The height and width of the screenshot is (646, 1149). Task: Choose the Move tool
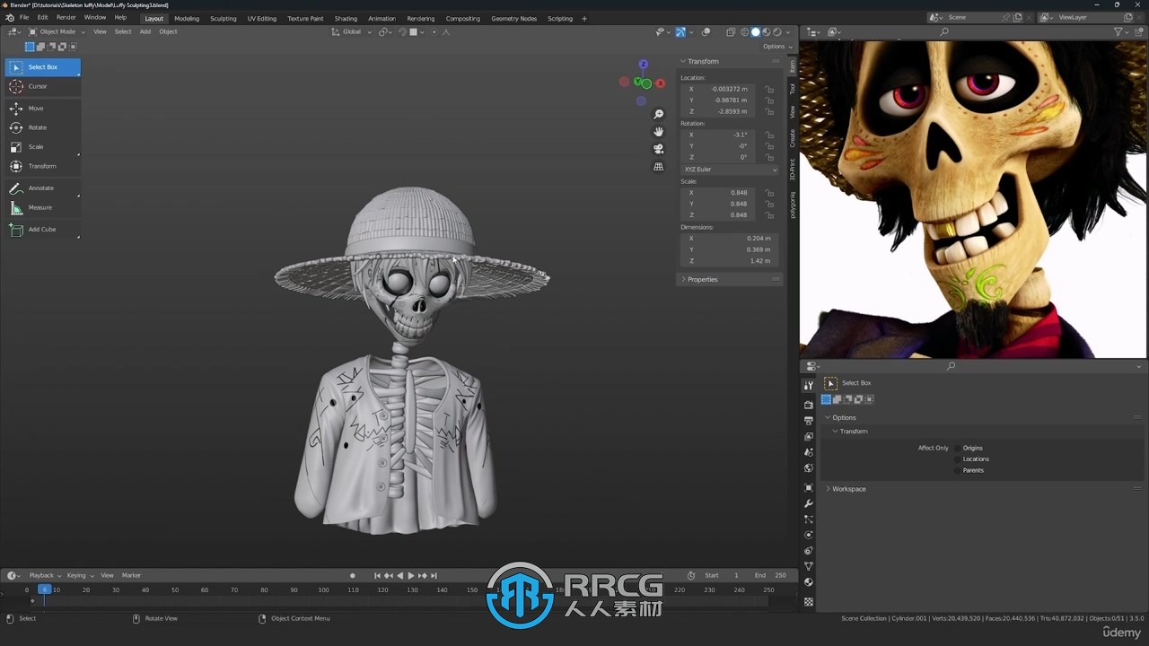click(42, 109)
